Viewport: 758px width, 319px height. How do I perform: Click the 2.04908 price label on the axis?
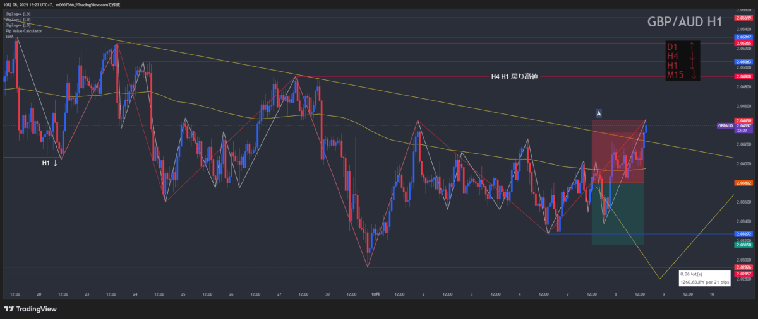(743, 76)
